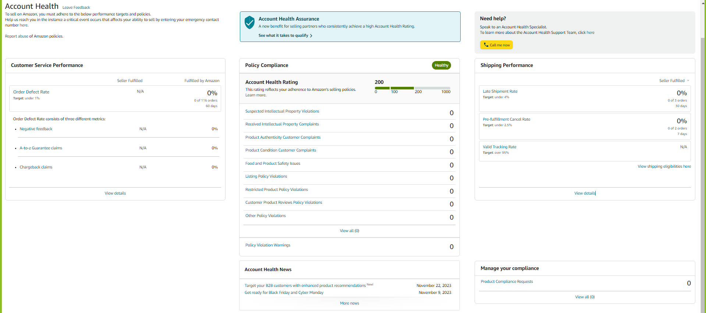Open 'See what it takes to qualify'

point(283,35)
